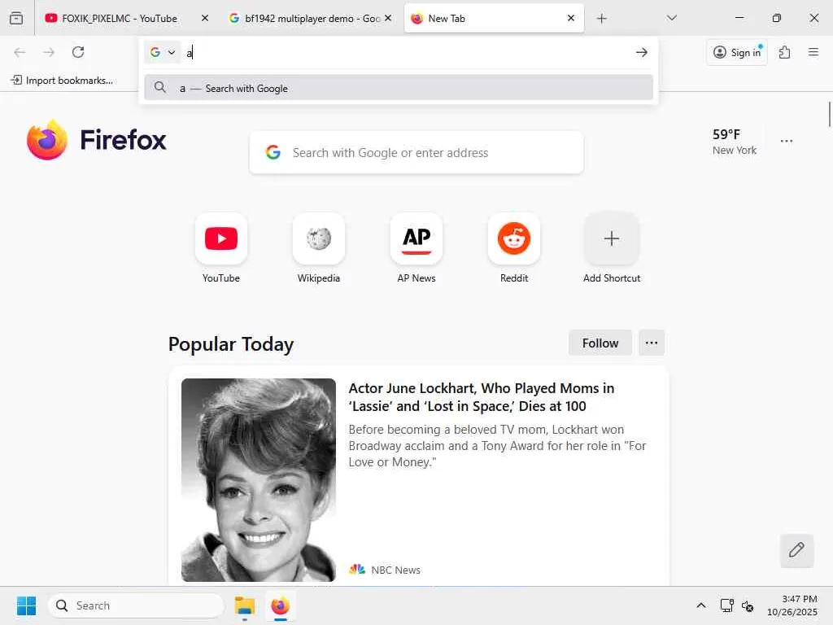Click the Go arrow in the address bar
Image resolution: width=833 pixels, height=625 pixels.
642,52
